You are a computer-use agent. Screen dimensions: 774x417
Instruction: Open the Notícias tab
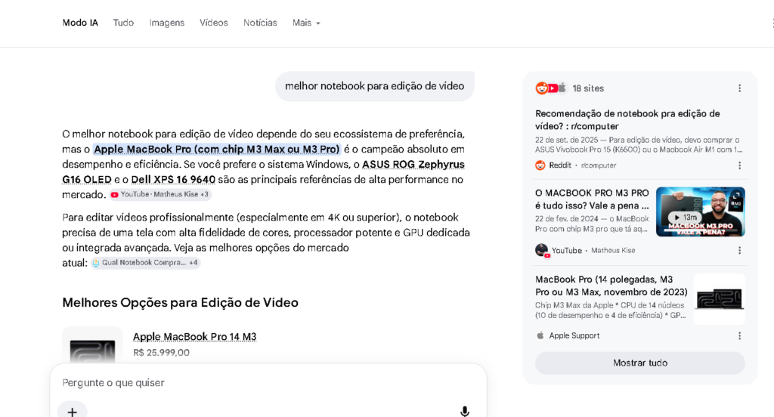click(260, 23)
